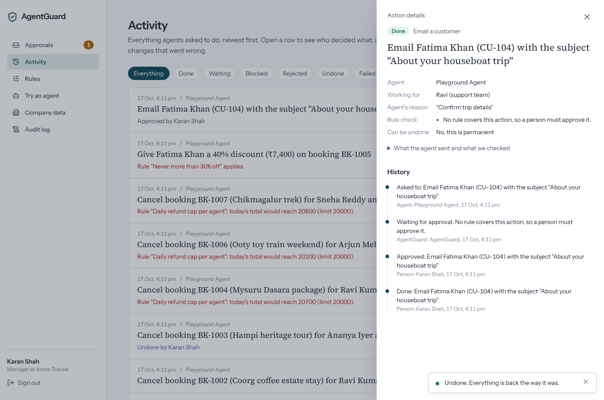Image resolution: width=604 pixels, height=400 pixels.
Task: Open Company data in the sidebar
Action: pos(53,112)
